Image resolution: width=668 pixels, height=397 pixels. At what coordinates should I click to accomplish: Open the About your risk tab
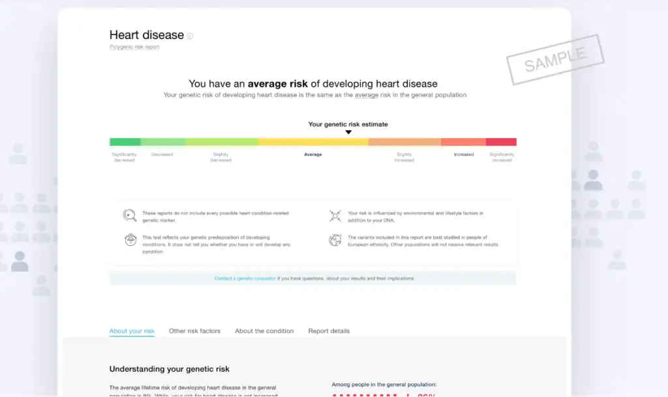tap(132, 331)
